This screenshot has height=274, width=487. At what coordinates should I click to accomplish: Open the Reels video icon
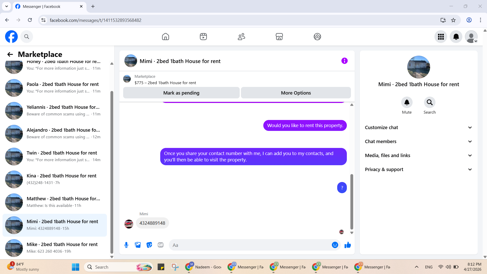(203, 37)
